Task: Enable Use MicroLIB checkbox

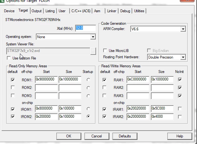Action: tap(105, 51)
